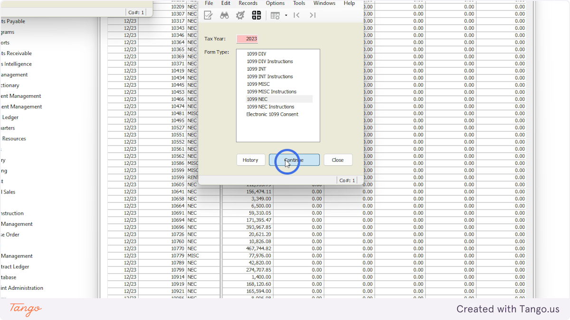The image size is (570, 320).
Task: Open the Edit menu
Action: (226, 3)
